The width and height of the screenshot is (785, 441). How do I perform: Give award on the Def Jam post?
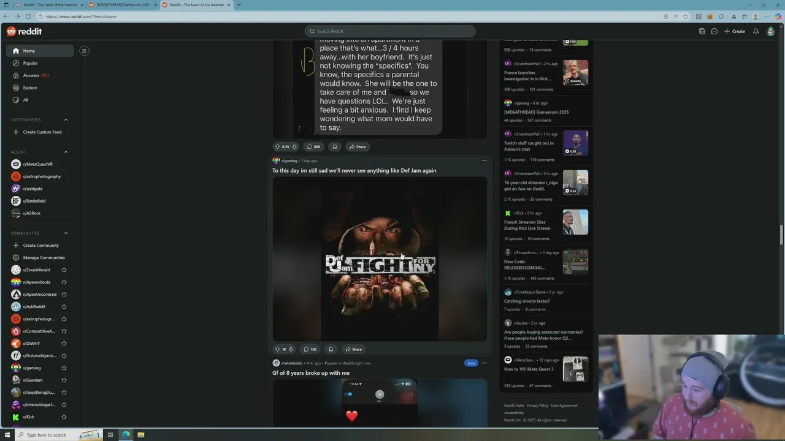331,349
